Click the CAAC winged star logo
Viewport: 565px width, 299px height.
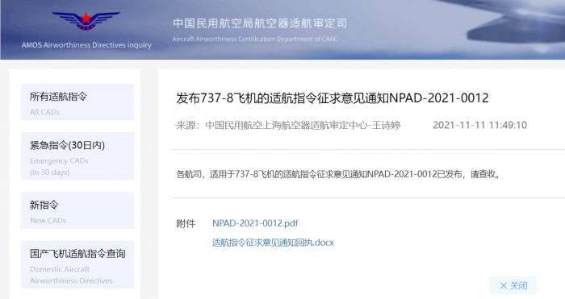[86, 20]
